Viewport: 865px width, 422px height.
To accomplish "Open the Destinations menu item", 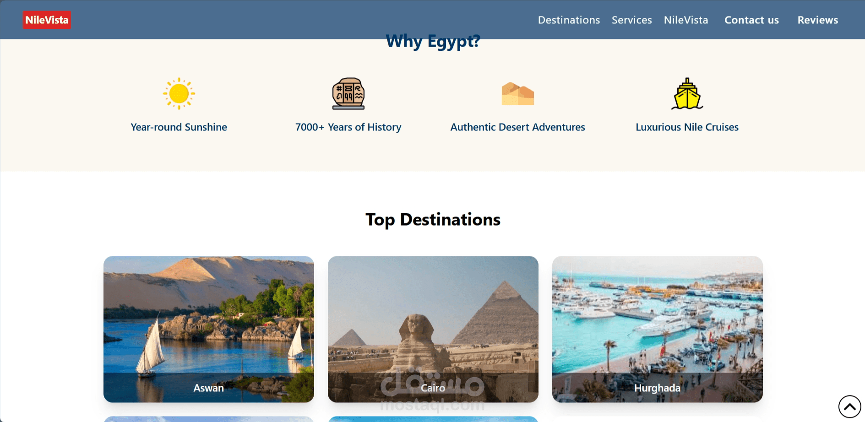I will click(569, 20).
